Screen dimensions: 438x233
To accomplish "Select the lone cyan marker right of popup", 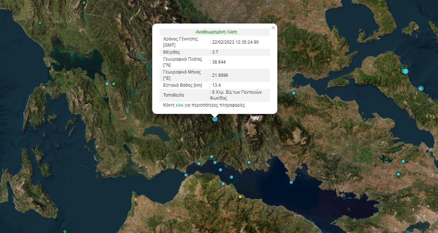I will [294, 93].
